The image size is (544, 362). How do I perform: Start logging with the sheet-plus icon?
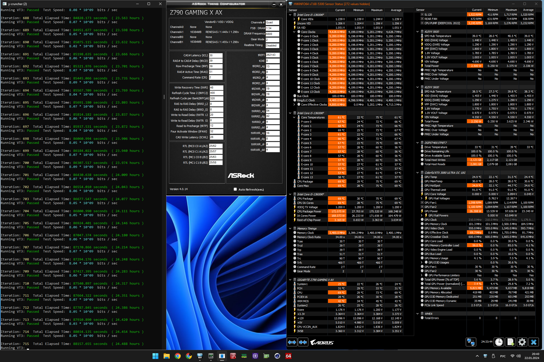click(511, 342)
